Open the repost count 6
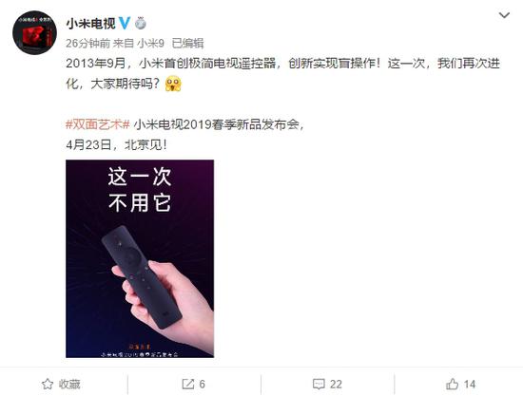The image size is (523, 396). 203,384
